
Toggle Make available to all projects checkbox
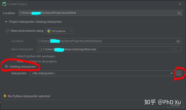tap(14, 61)
